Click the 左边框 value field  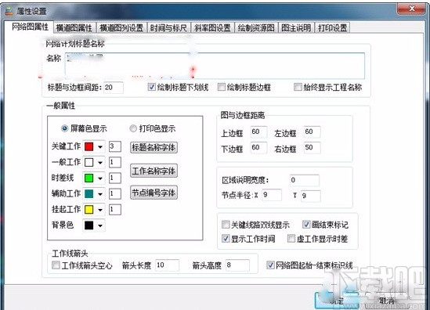(312, 132)
